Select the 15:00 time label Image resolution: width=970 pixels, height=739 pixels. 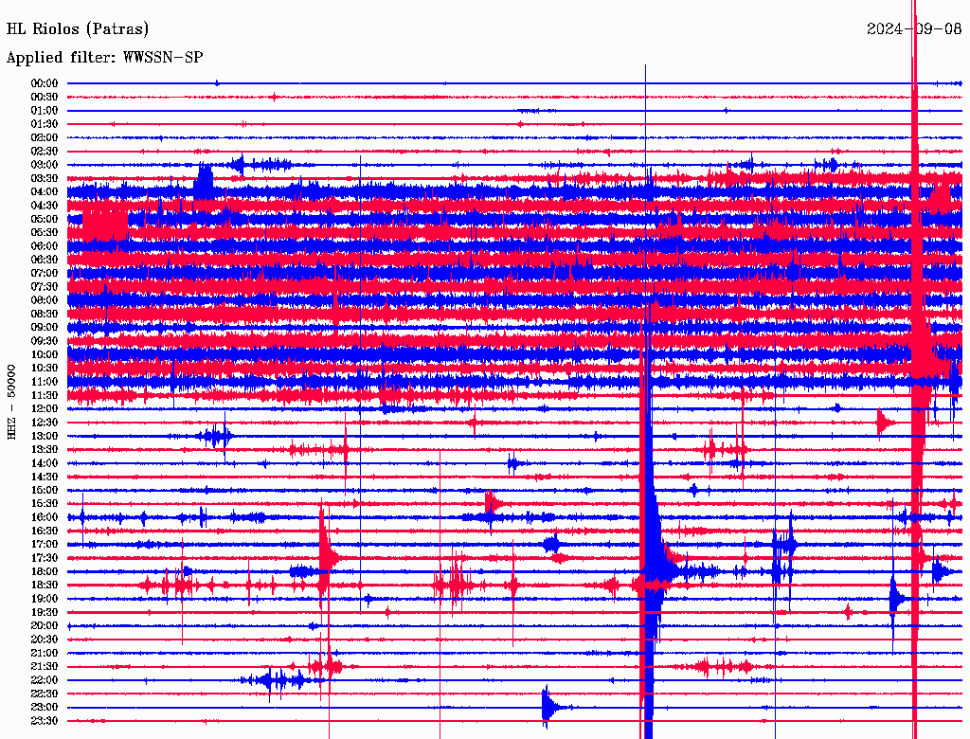pos(45,490)
